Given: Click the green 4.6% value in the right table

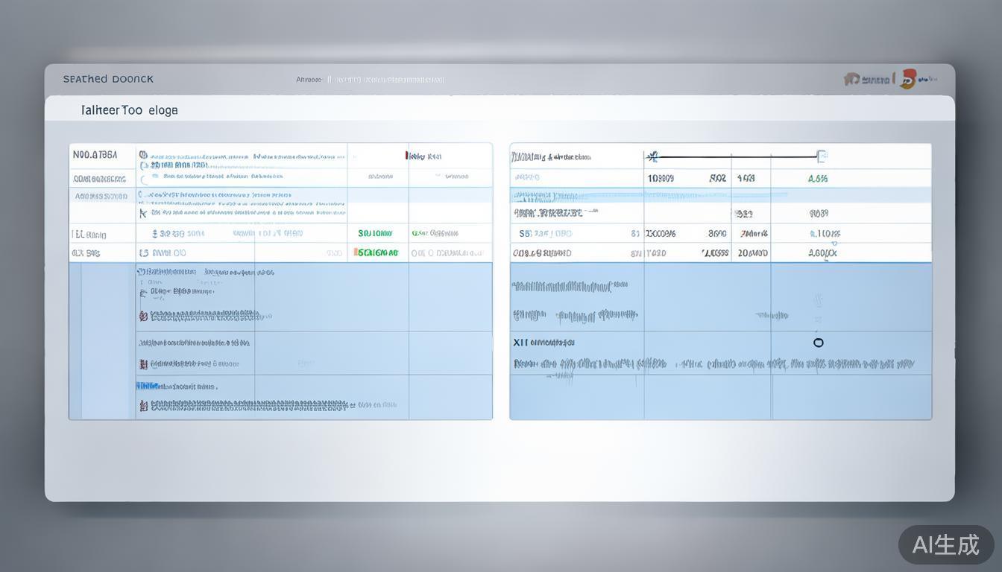Looking at the screenshot, I should pyautogui.click(x=818, y=179).
